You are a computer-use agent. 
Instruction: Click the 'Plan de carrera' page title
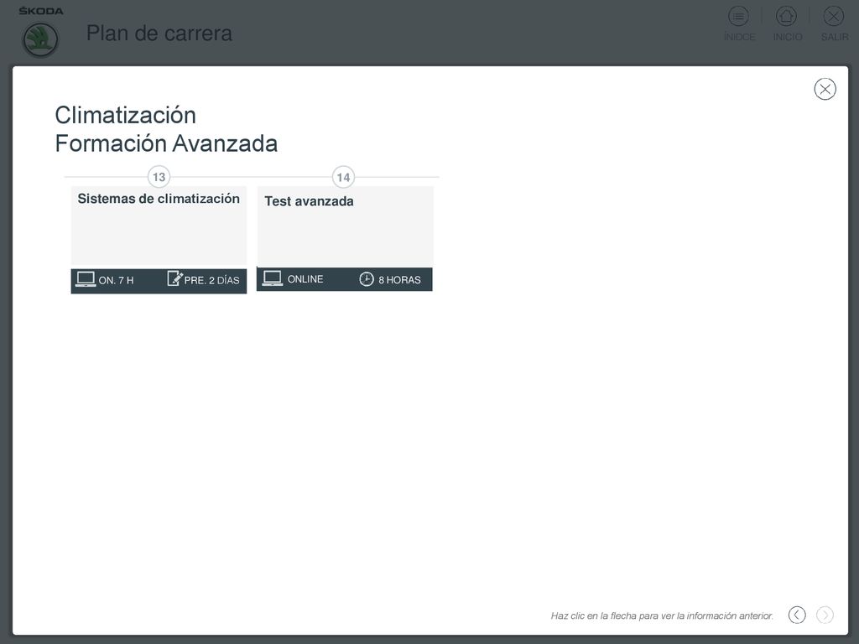pyautogui.click(x=159, y=33)
